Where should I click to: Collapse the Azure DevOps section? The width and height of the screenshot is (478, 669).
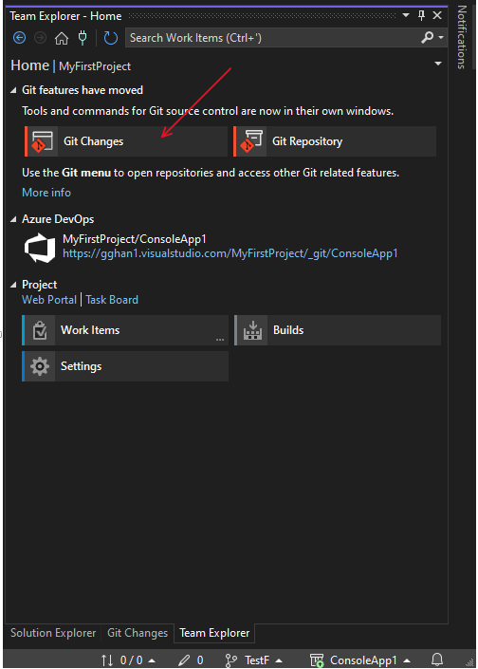click(x=13, y=219)
